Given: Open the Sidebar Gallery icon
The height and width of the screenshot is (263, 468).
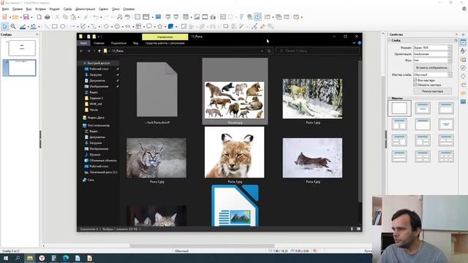Looking at the screenshot, I should click(x=463, y=59).
